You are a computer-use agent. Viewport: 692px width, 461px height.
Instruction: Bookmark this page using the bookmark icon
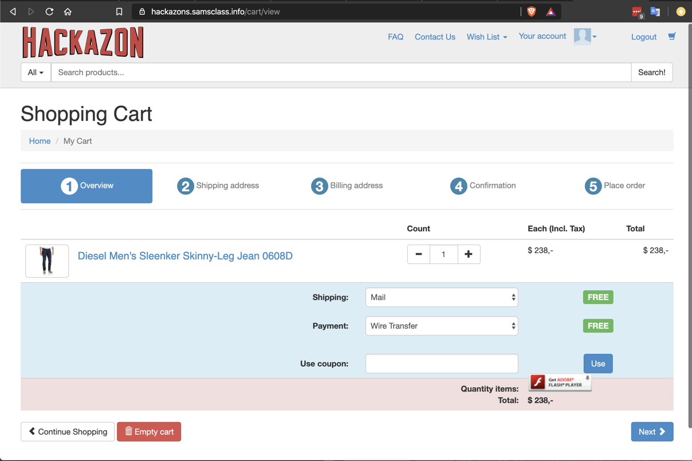pos(119,11)
